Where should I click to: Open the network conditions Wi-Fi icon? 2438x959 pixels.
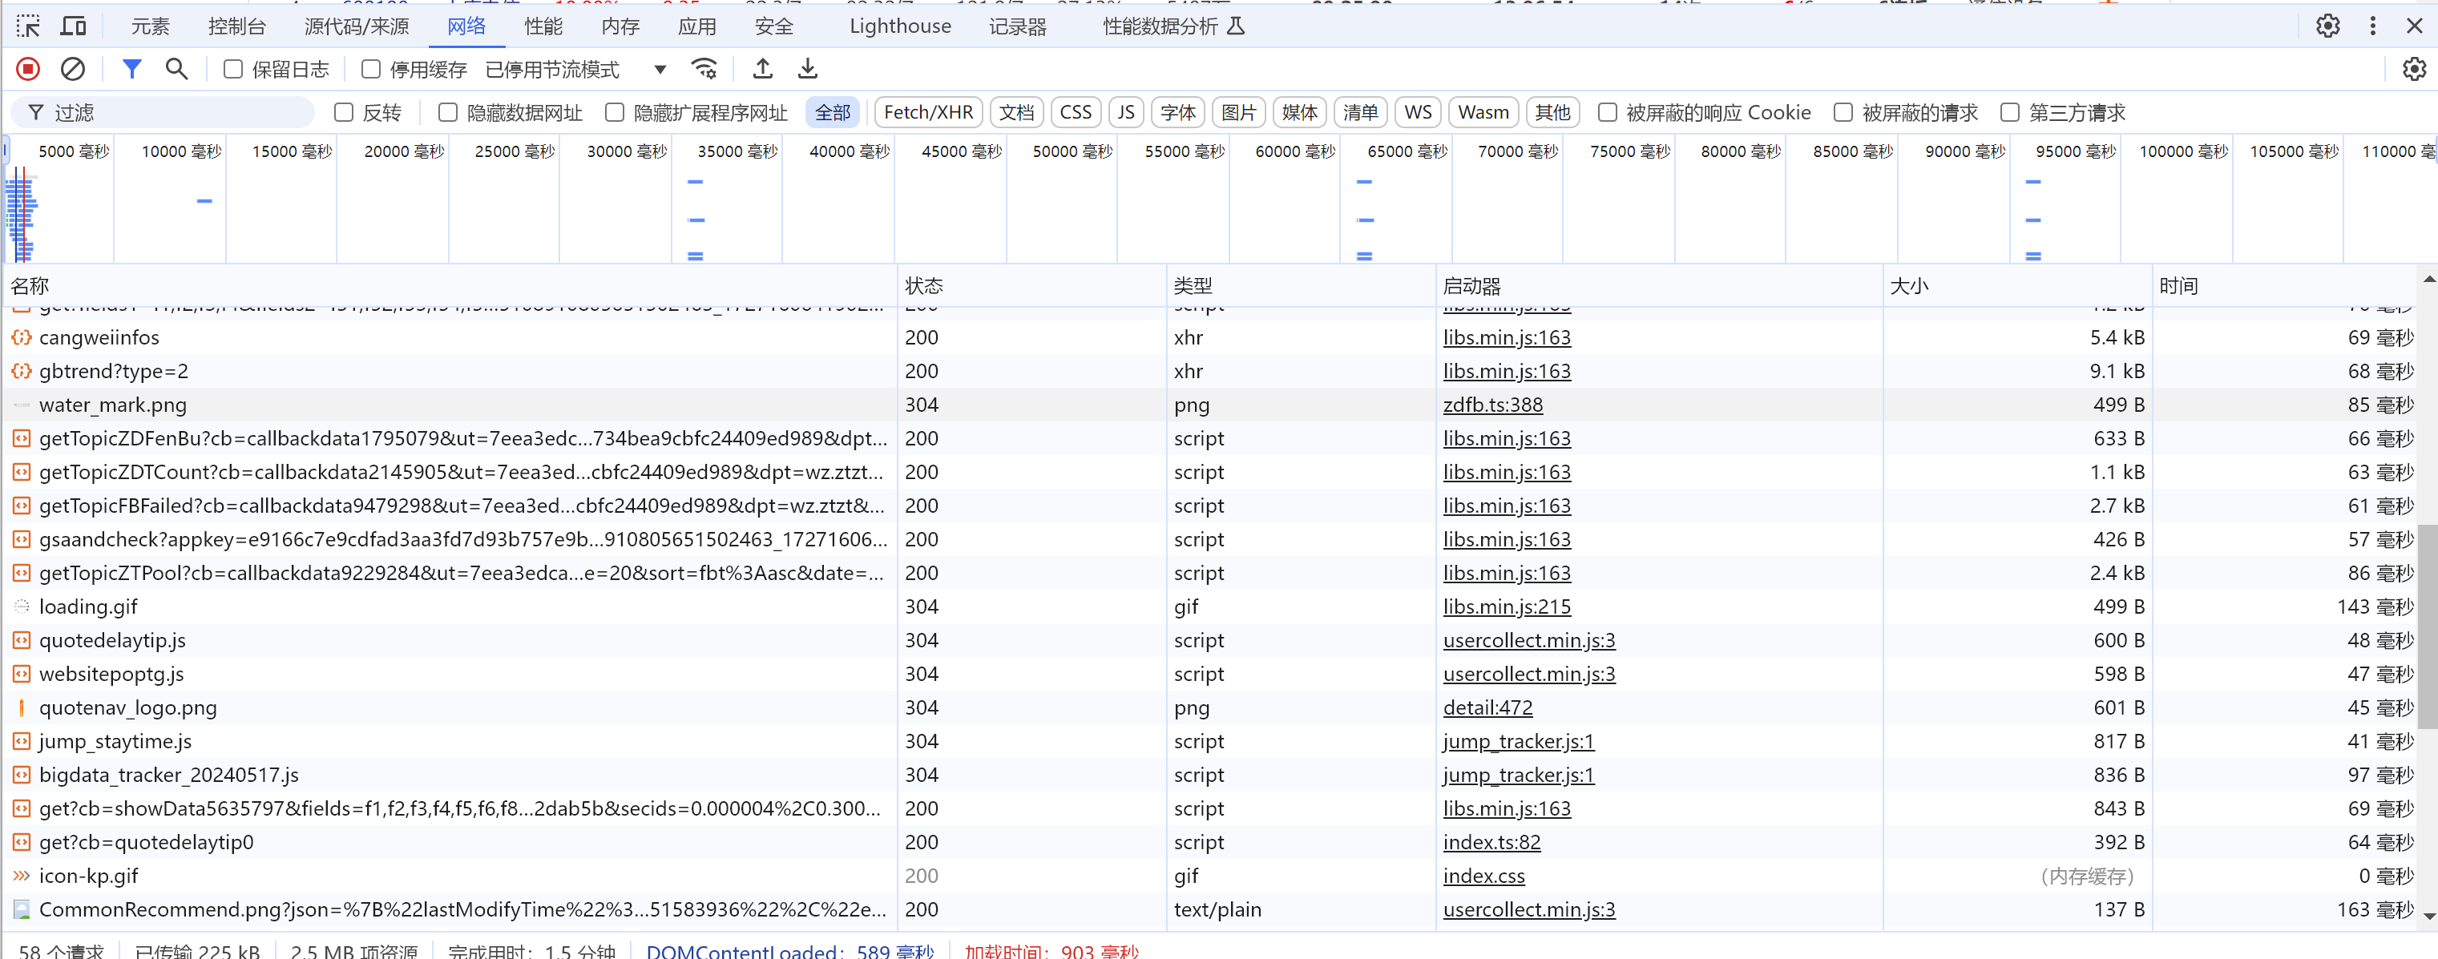pos(704,69)
